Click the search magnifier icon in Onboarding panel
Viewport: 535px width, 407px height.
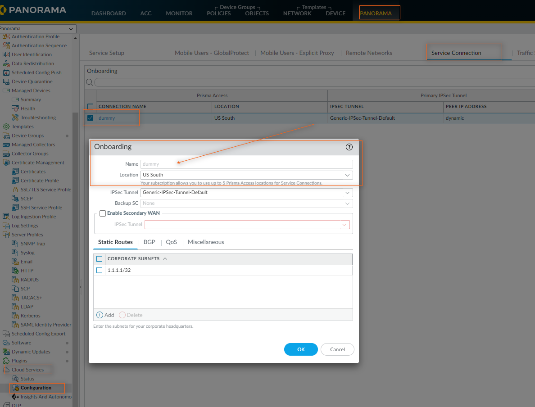90,82
